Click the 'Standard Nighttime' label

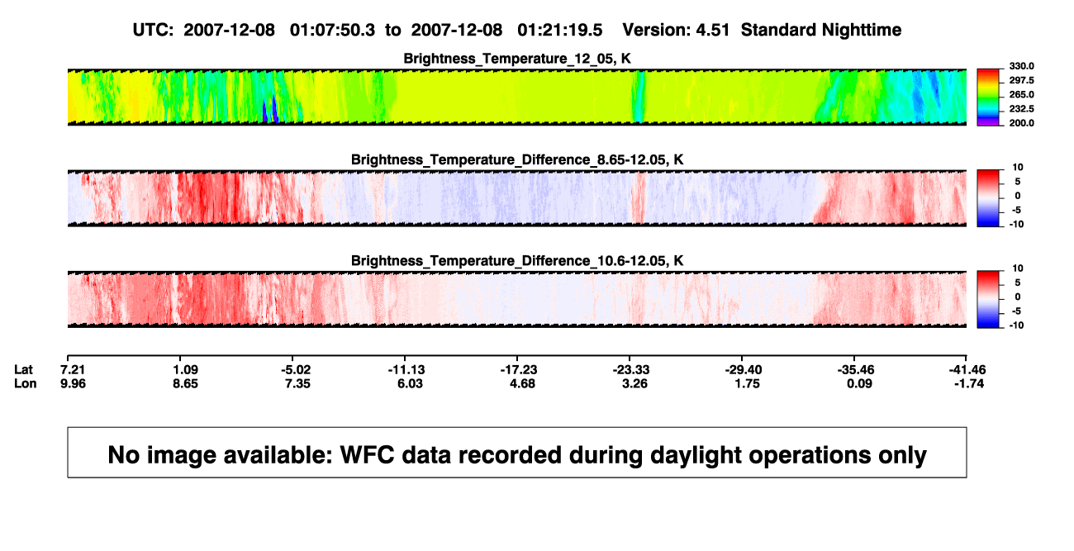click(x=821, y=31)
